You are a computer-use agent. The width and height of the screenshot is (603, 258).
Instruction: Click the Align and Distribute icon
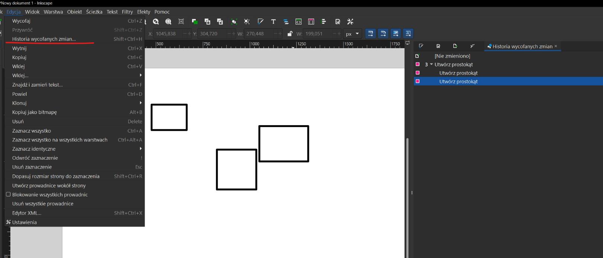coord(323,22)
